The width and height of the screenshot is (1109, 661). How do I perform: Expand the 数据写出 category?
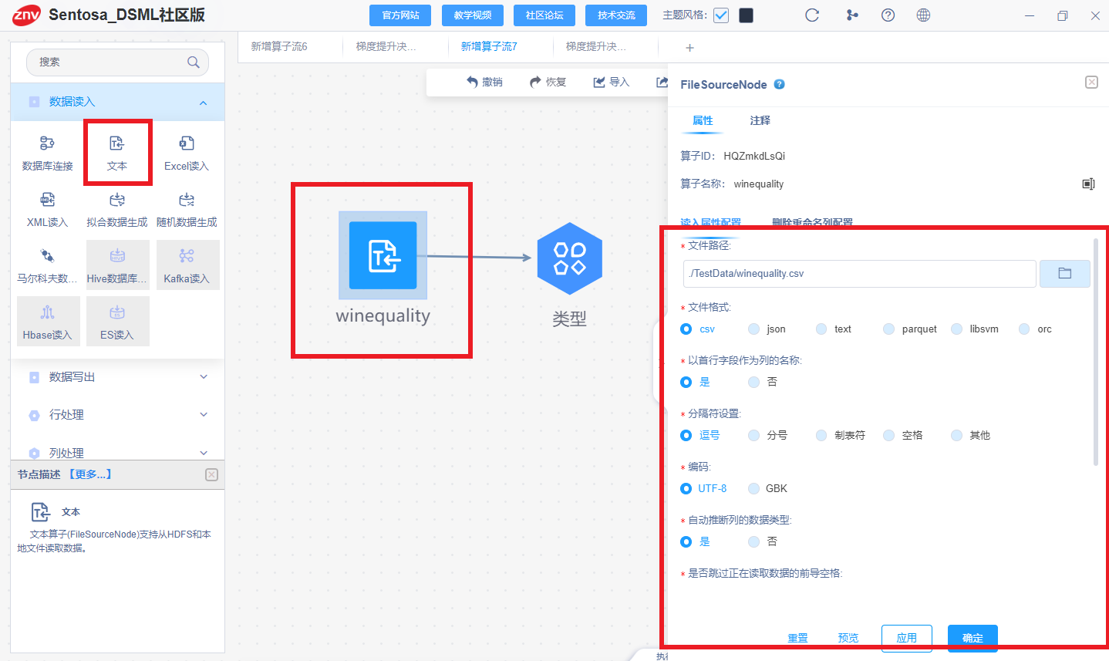[117, 377]
